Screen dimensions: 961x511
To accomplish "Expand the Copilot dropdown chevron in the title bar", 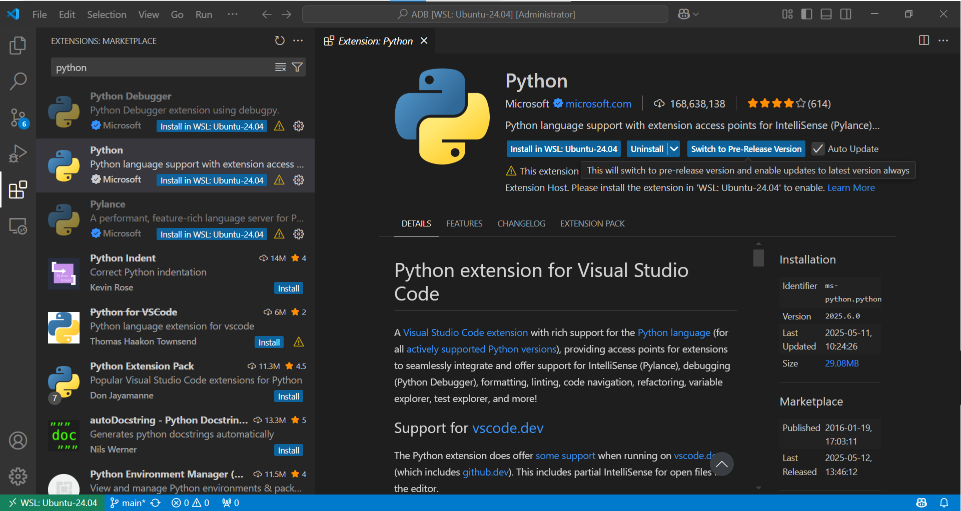I will (x=696, y=14).
